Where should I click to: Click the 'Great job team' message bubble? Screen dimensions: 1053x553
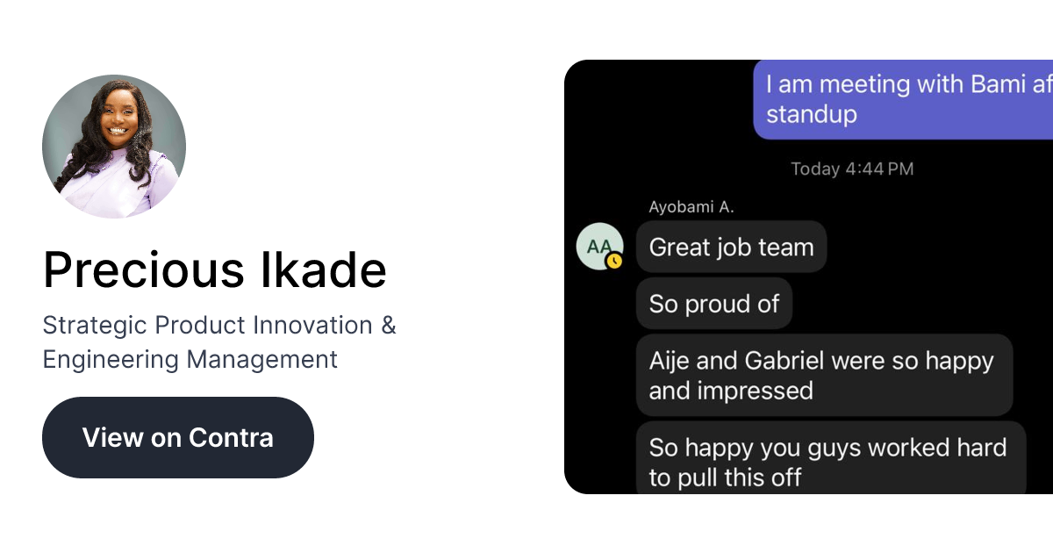731,247
